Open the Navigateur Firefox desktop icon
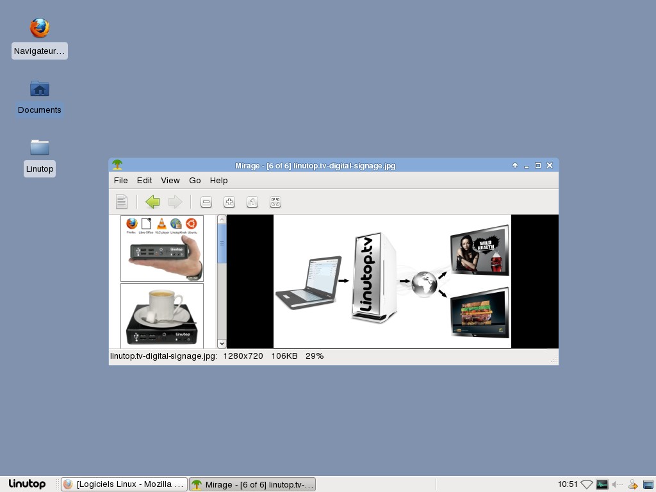 [x=40, y=28]
